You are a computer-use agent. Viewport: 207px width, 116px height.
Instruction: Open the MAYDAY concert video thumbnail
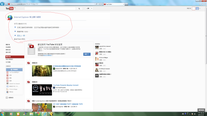(x=42, y=90)
